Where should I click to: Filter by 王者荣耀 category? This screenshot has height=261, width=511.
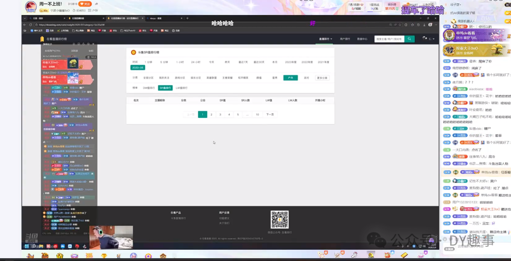(x=227, y=78)
